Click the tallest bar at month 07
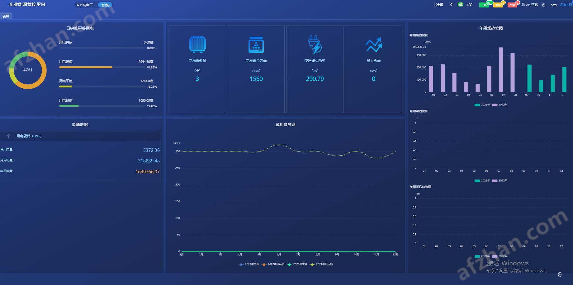 pos(501,70)
